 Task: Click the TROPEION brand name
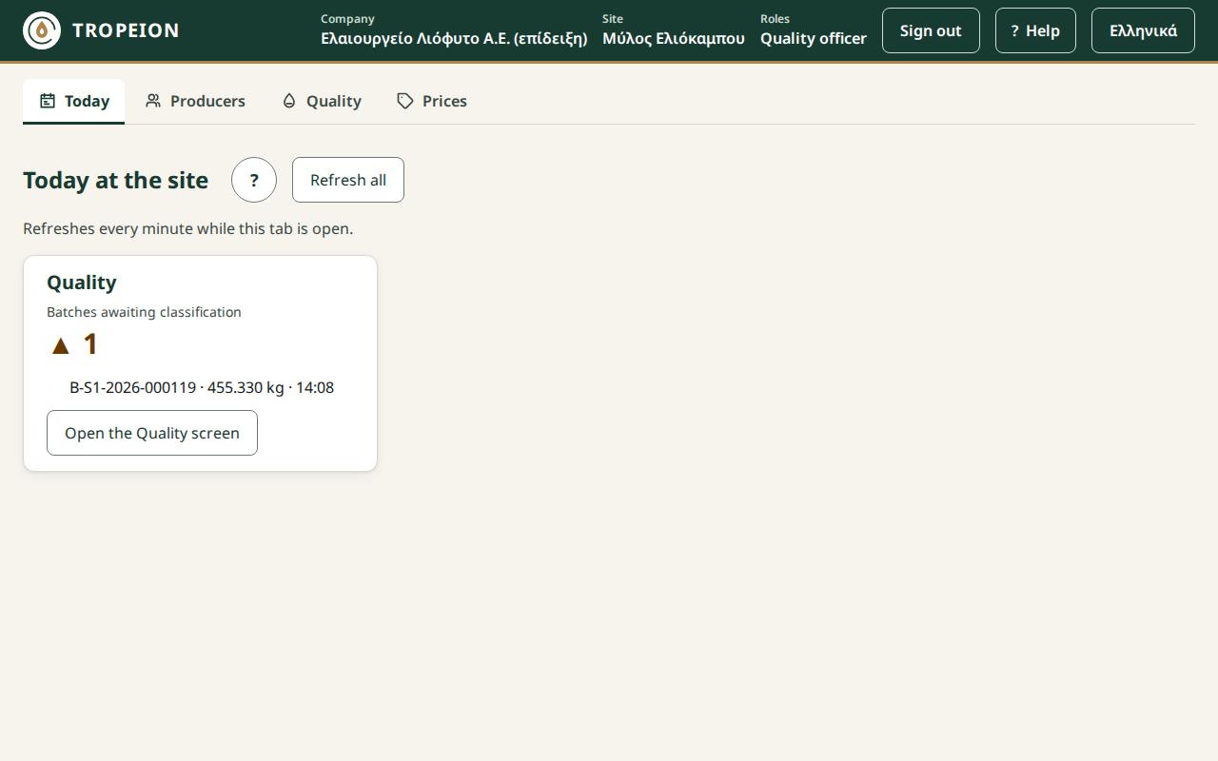point(126,30)
